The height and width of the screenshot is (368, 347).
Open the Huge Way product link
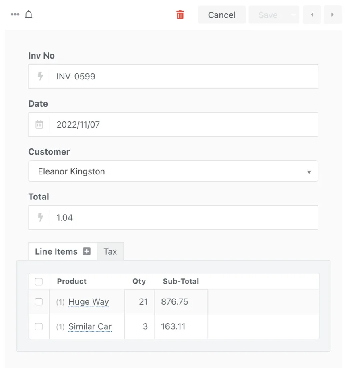pos(89,302)
